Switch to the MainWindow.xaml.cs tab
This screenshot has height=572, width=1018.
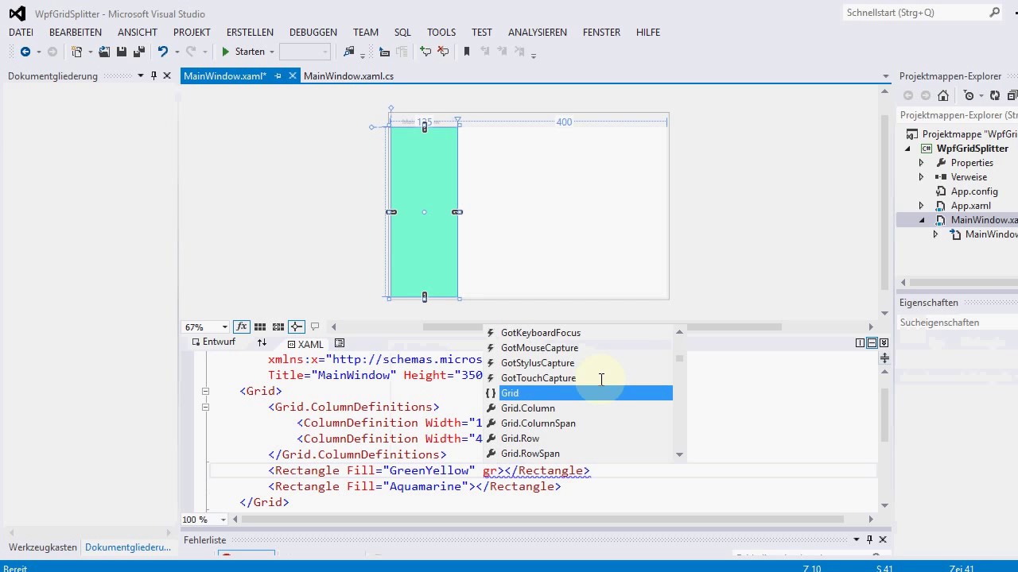pos(348,76)
